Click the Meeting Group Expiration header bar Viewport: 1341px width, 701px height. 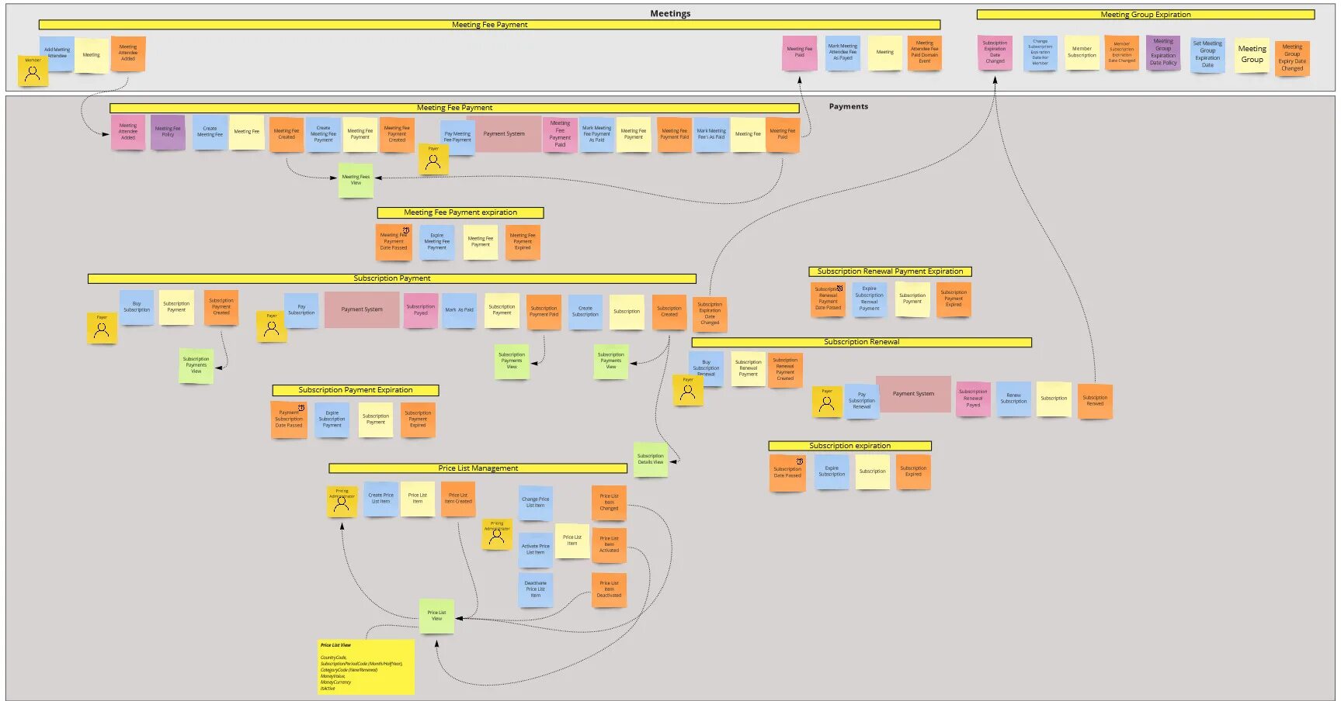(x=1145, y=15)
